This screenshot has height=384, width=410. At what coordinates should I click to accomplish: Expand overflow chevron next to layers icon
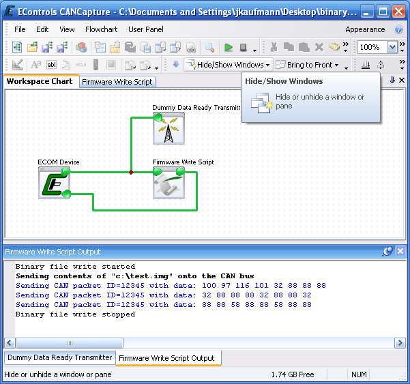[x=346, y=47]
